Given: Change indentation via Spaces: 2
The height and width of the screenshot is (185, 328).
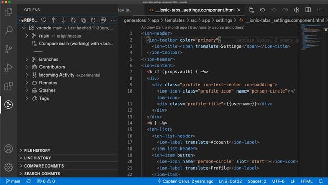Looking at the screenshot, I should pos(257,181).
